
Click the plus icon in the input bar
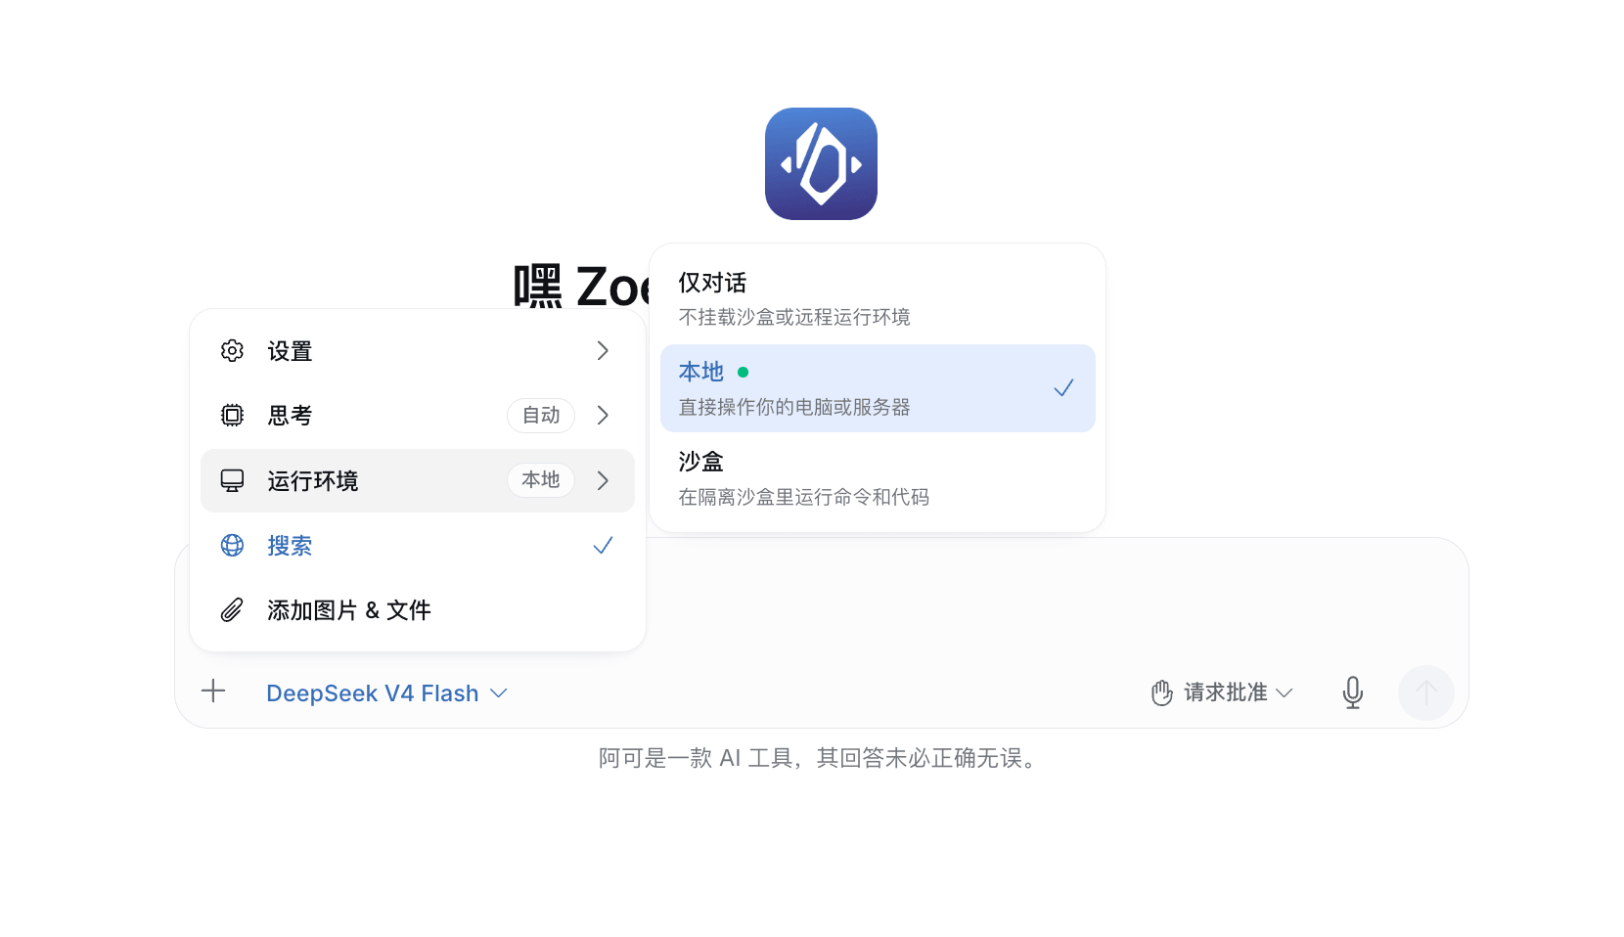pyautogui.click(x=213, y=692)
